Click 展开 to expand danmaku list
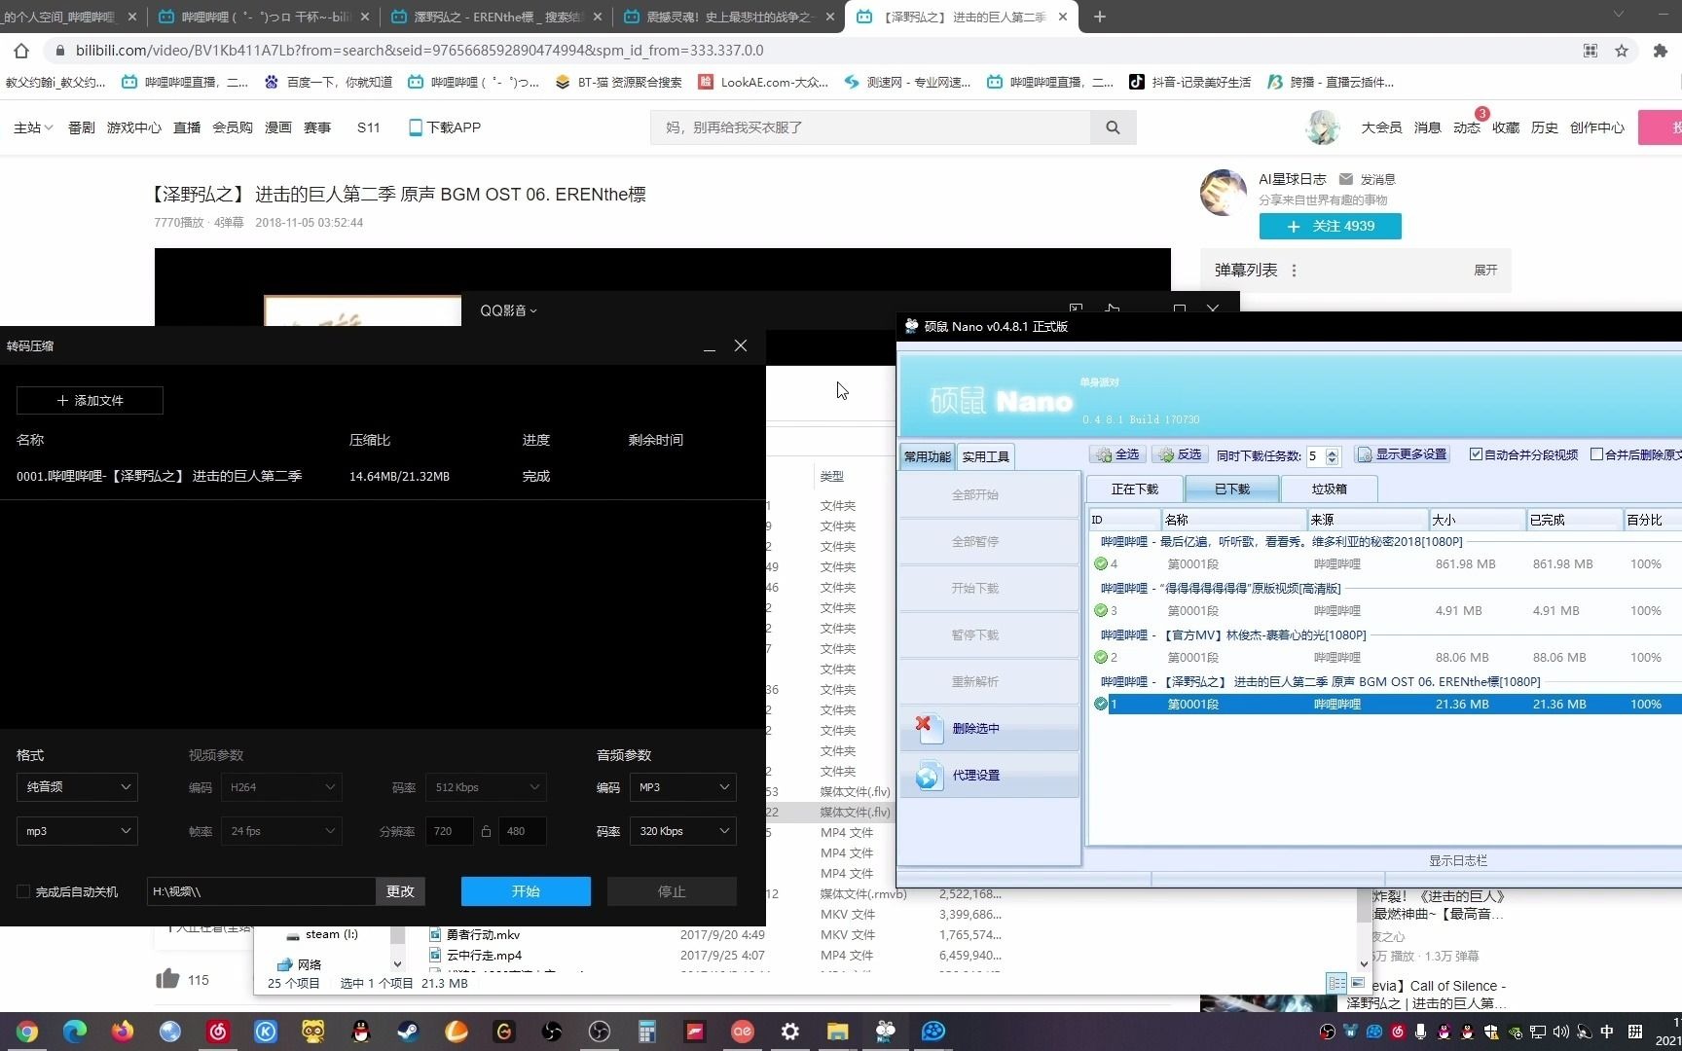1682x1051 pixels. point(1485,271)
